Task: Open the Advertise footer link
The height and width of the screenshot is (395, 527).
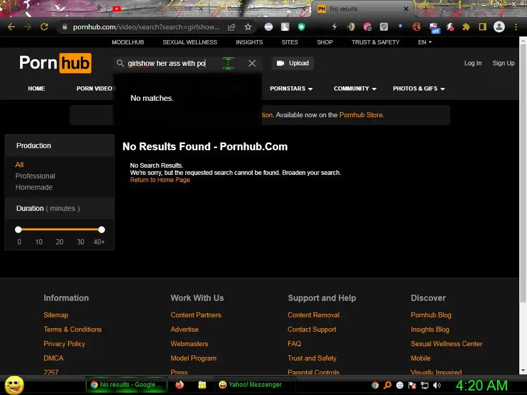Action: tap(185, 330)
